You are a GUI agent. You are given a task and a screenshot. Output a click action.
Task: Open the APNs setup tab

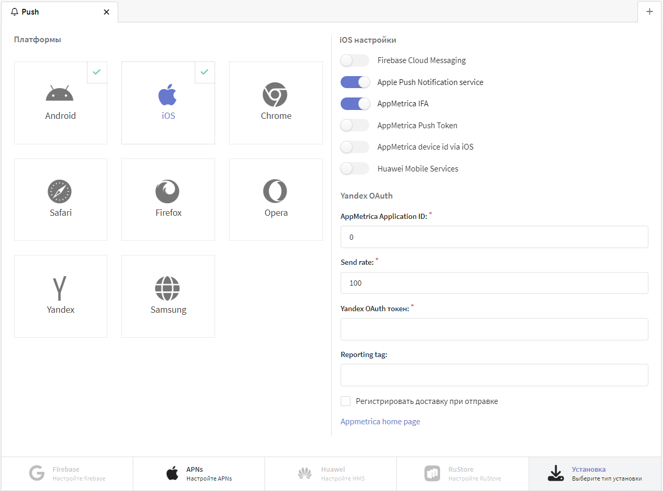199,474
